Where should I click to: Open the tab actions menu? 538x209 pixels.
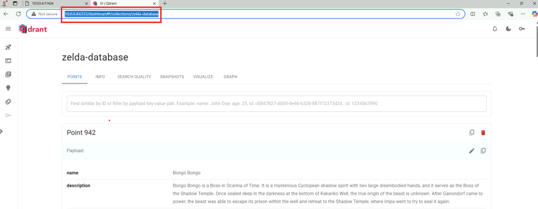pyautogui.click(x=15, y=4)
